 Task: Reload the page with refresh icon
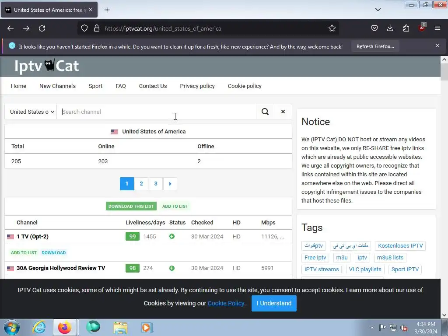pos(42,28)
